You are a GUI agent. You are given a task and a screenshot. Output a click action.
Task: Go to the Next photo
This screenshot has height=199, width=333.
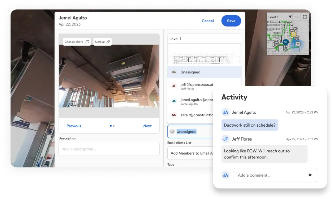coord(147,126)
